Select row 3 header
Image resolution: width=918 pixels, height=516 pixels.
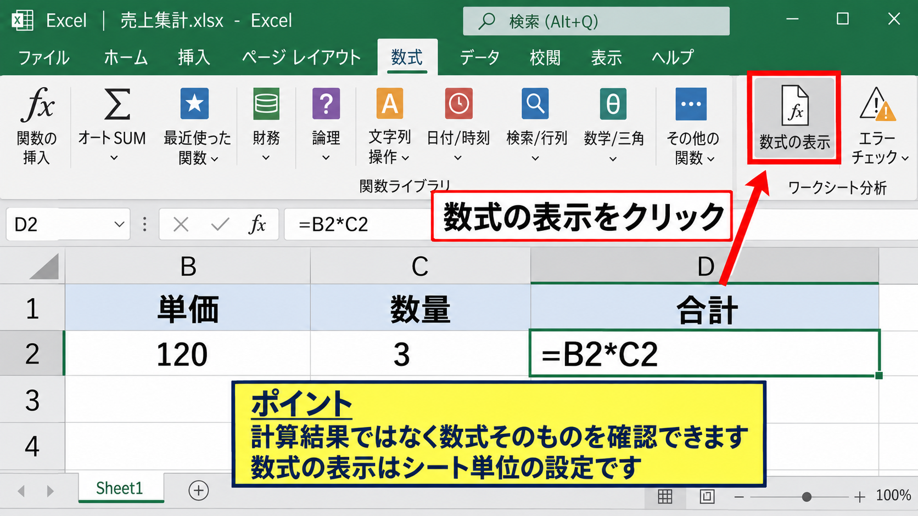[x=32, y=400]
